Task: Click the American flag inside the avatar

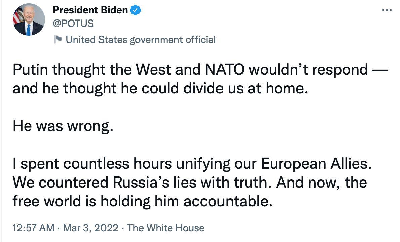Action: (17, 16)
